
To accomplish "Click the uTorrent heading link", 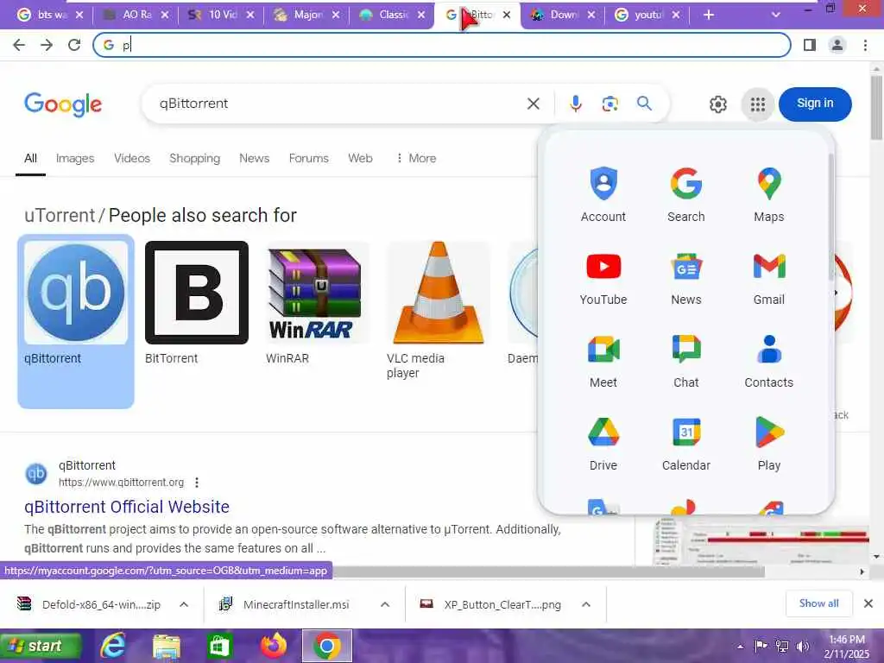I will (x=60, y=215).
